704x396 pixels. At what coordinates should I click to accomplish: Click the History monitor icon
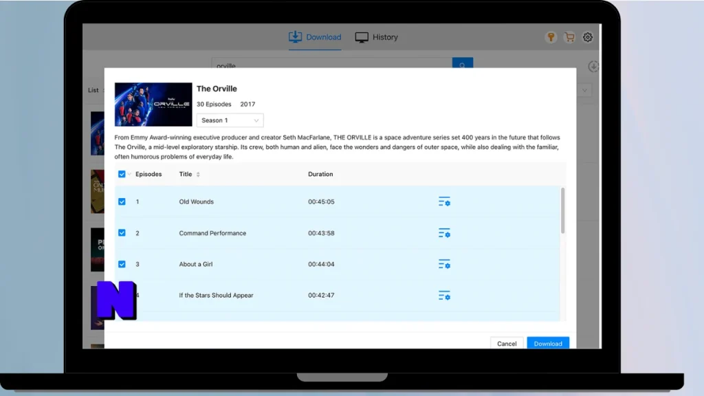click(362, 37)
